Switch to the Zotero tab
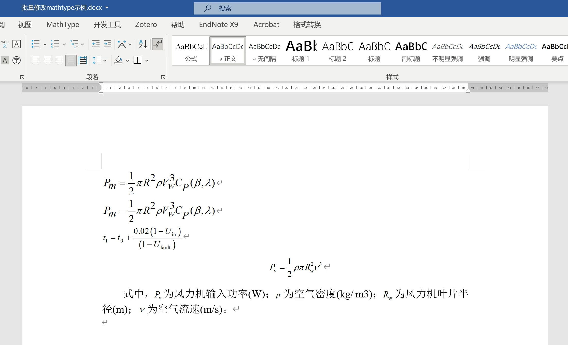568x345 pixels. pyautogui.click(x=146, y=24)
